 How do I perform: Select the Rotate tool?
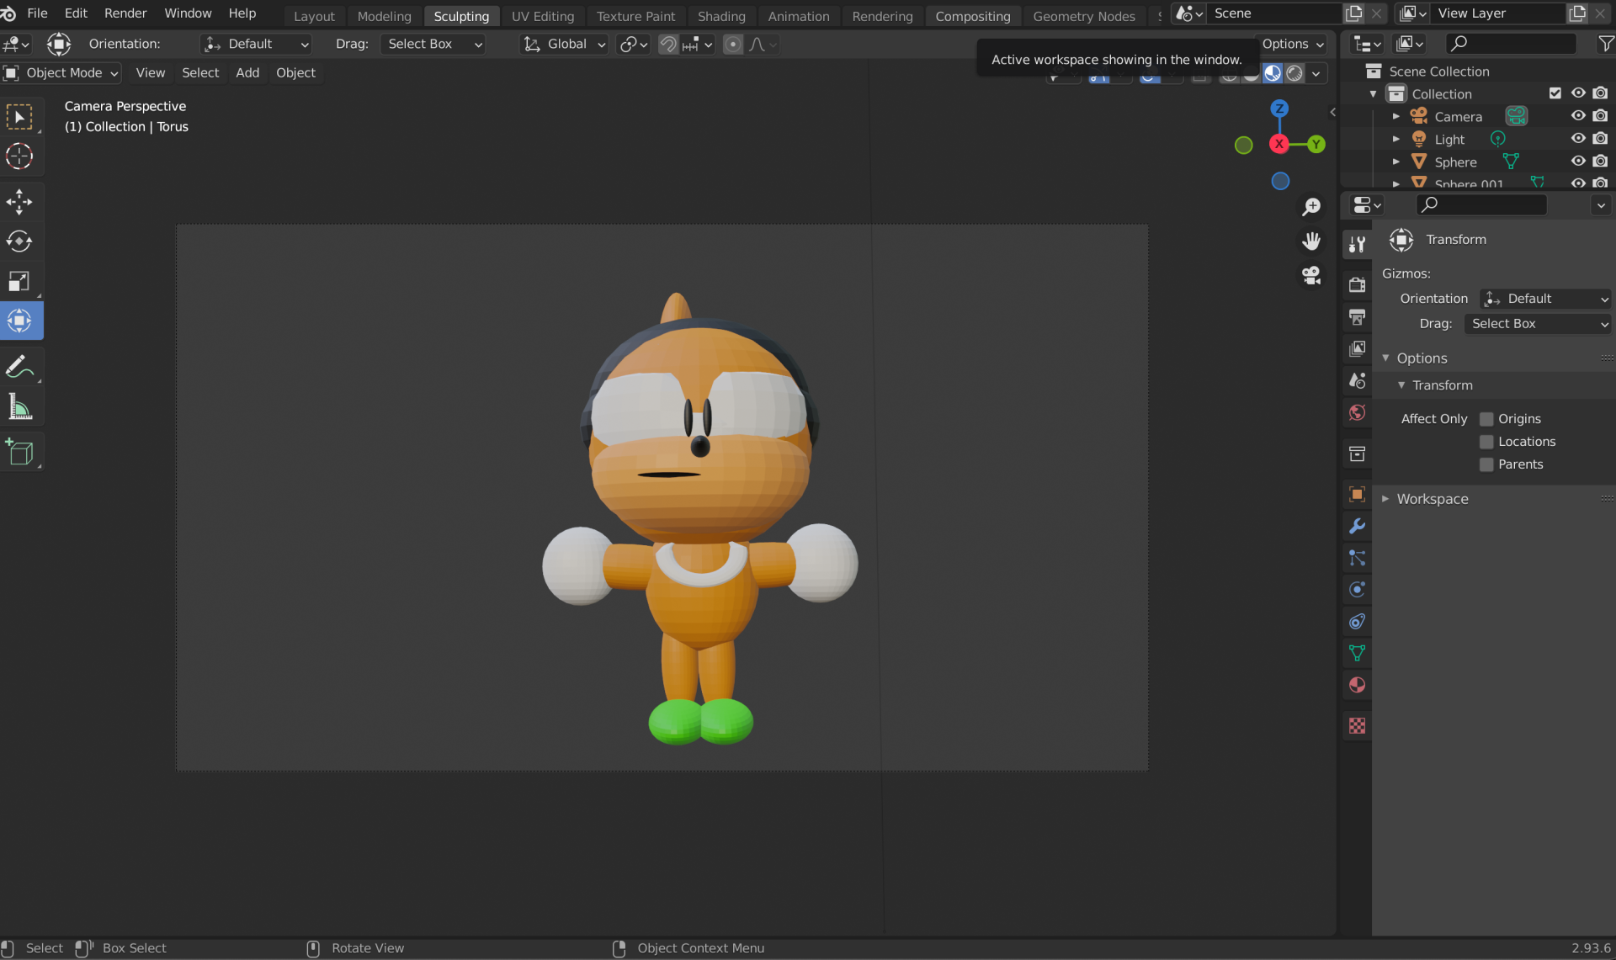pyautogui.click(x=20, y=241)
